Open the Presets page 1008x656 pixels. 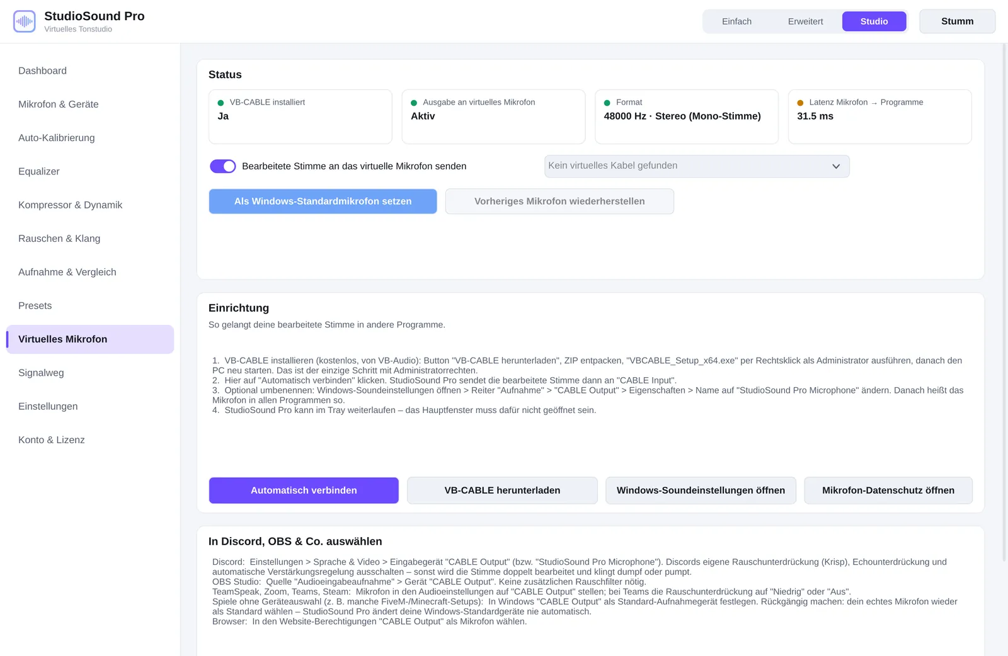90,305
